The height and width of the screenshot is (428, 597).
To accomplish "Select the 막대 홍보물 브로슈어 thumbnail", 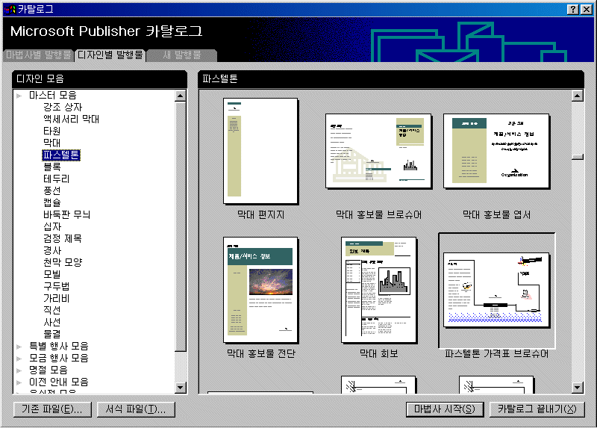I will [378, 151].
